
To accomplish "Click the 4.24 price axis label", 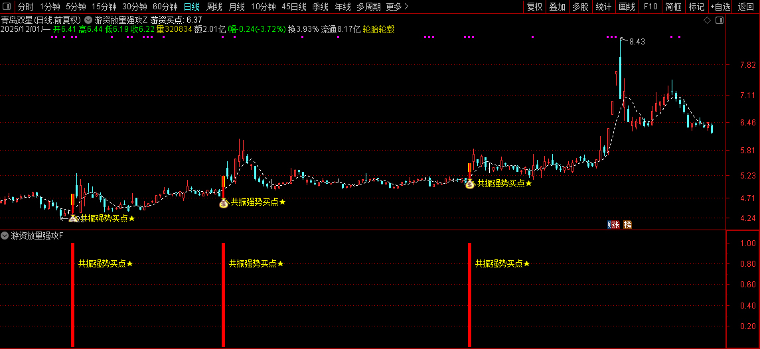I will coord(748,218).
